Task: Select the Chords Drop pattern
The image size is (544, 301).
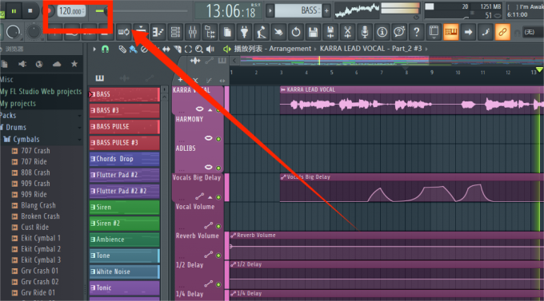Action: (124, 159)
